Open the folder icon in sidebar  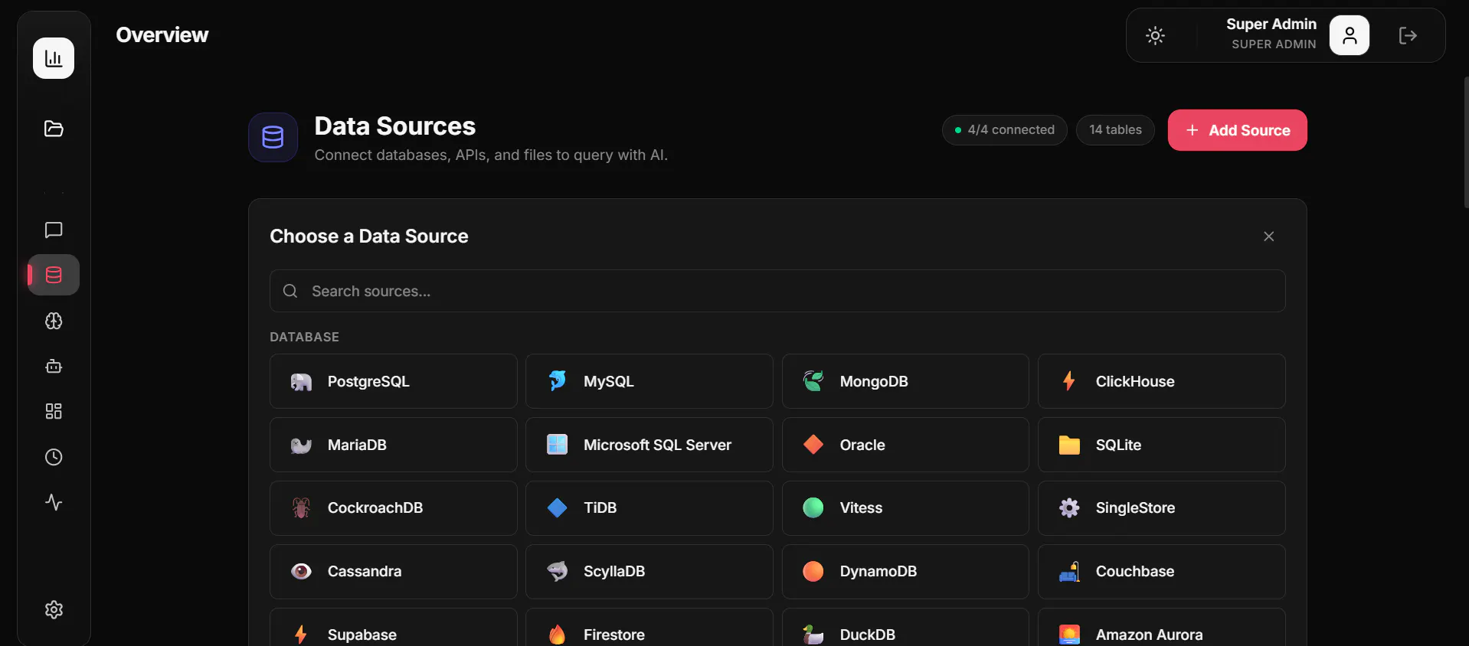pos(54,129)
